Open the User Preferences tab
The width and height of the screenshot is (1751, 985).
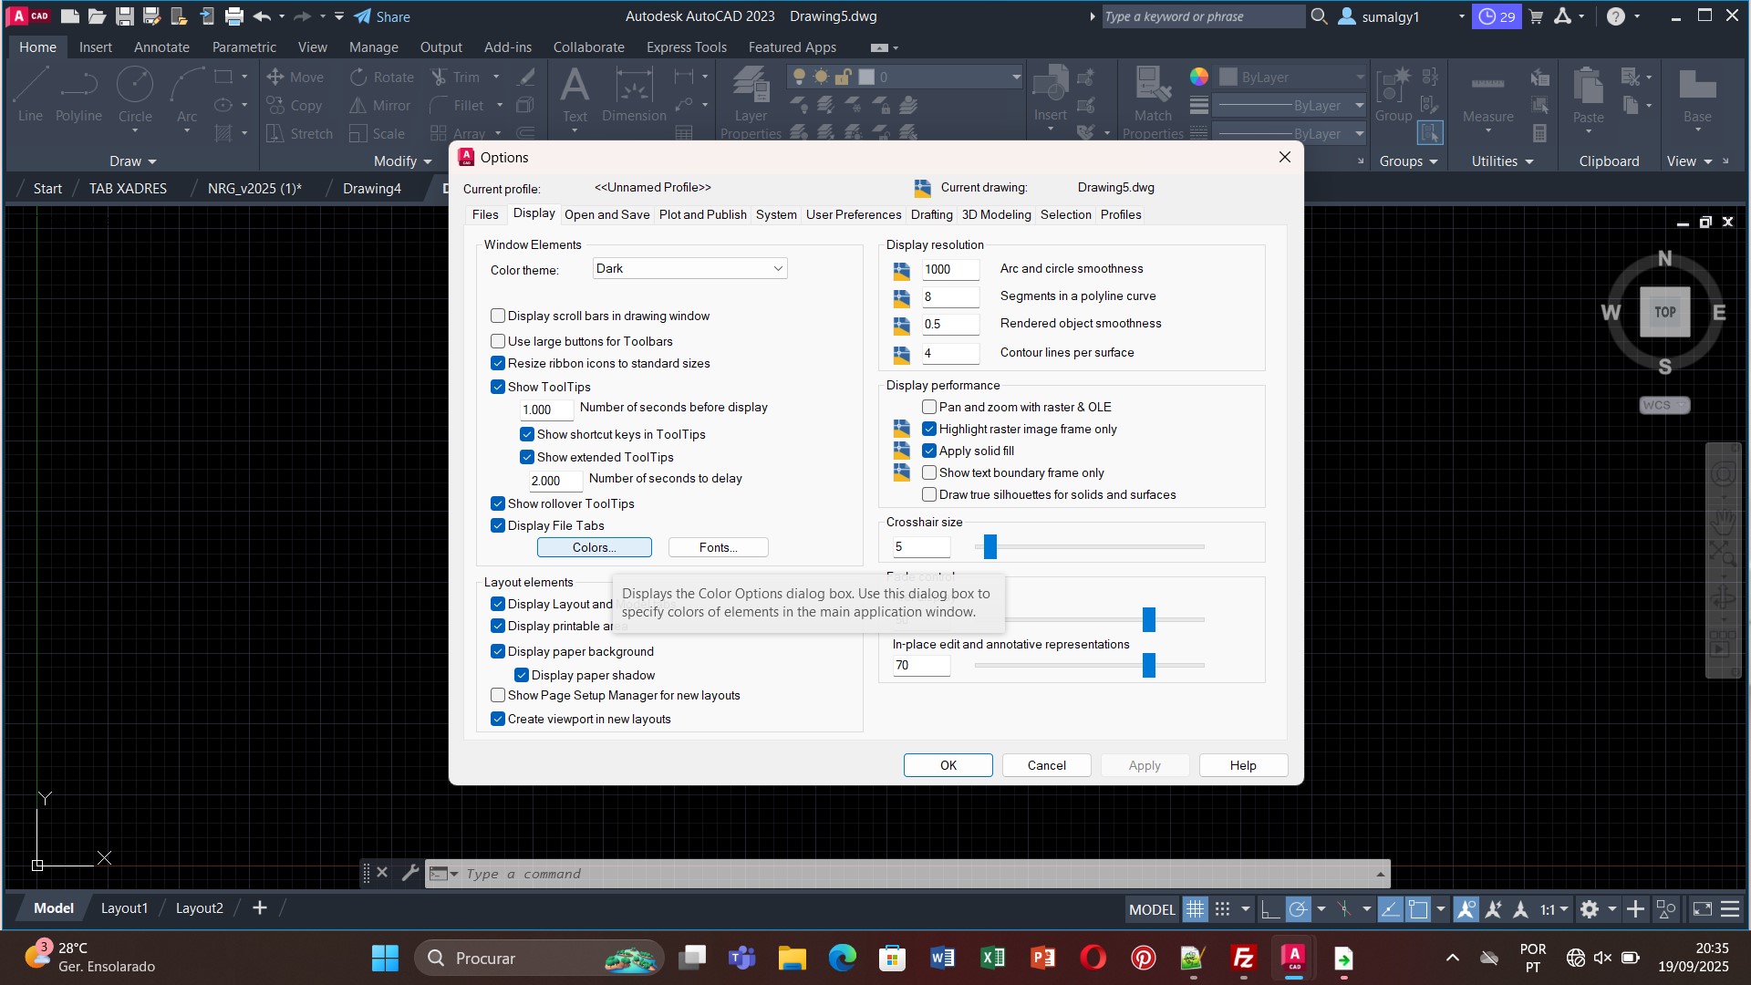[853, 214]
